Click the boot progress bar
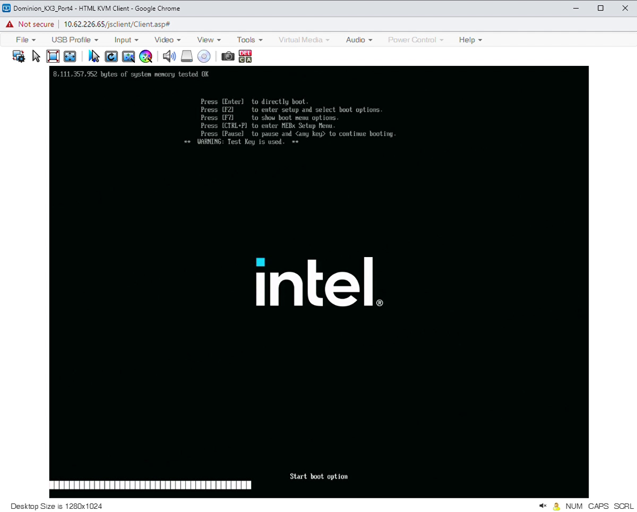637x512 pixels. coord(150,485)
